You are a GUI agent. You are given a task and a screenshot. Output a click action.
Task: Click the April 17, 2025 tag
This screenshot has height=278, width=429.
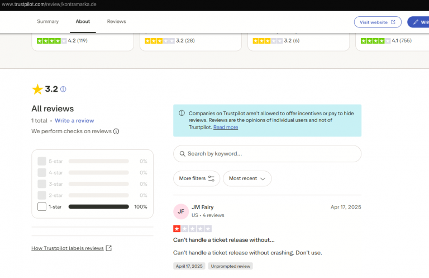189,266
